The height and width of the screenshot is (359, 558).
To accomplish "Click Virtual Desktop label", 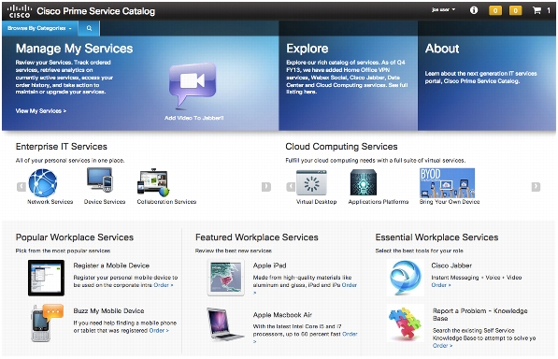I will [x=316, y=202].
